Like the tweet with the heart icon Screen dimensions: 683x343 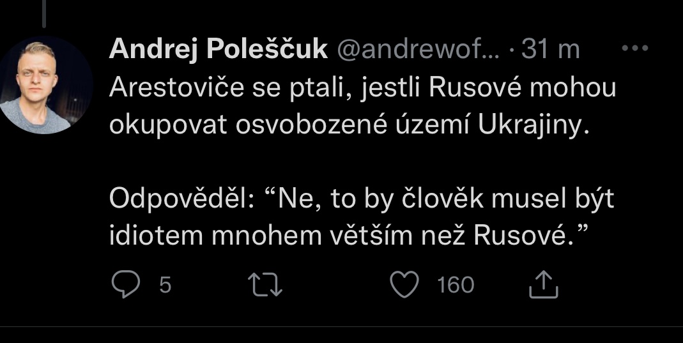click(x=404, y=285)
